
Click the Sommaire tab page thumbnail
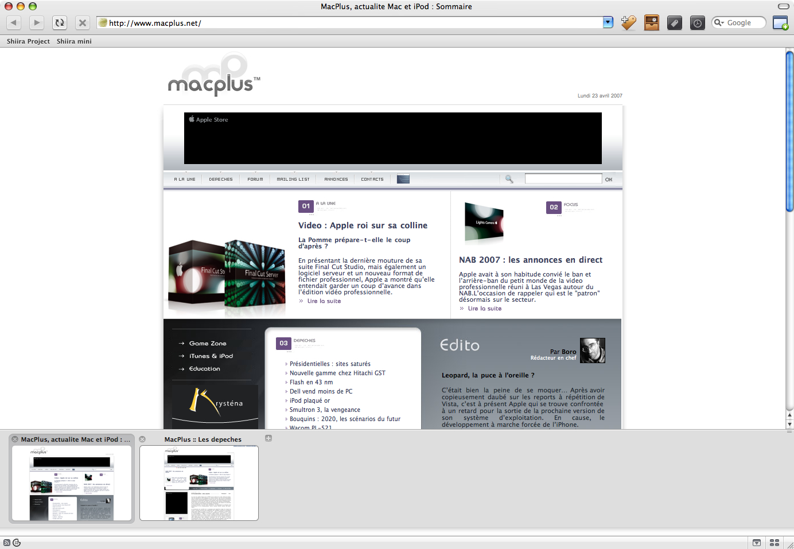click(72, 483)
